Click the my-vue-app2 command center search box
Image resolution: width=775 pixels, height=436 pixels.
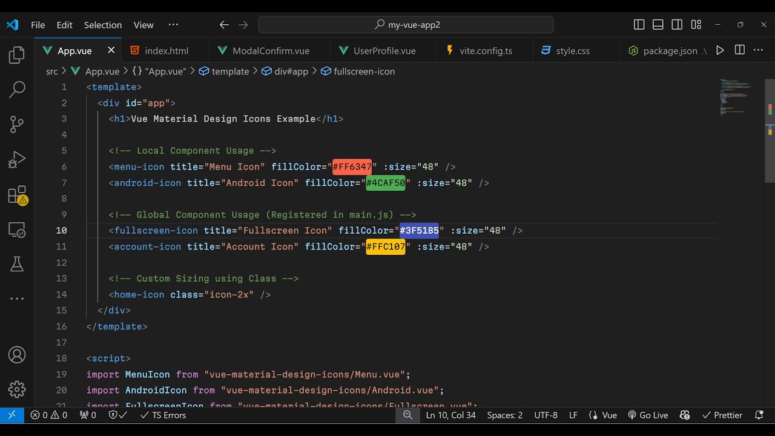(x=406, y=25)
